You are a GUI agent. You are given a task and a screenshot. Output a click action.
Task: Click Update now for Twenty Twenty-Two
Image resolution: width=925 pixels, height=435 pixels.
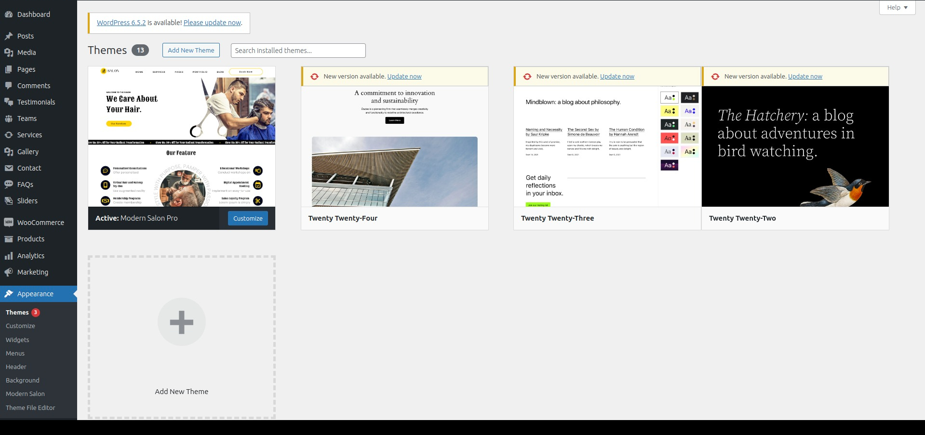[x=805, y=77]
